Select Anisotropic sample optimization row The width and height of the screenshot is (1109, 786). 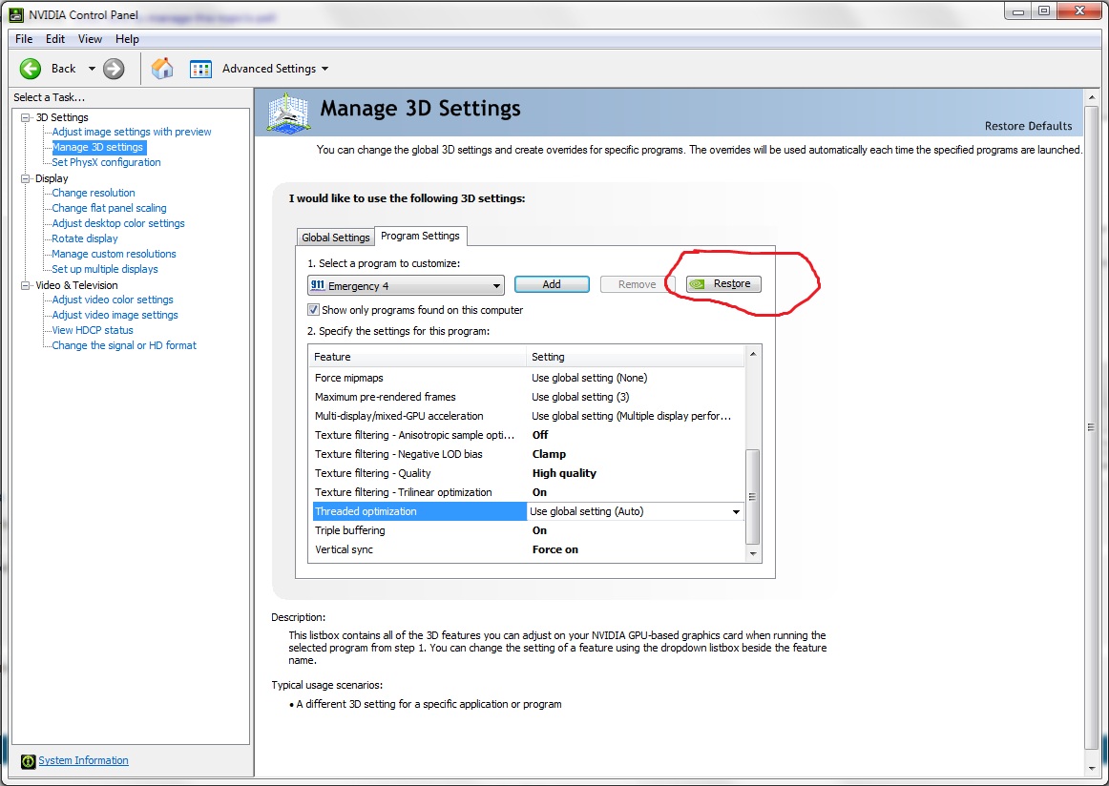coord(528,435)
